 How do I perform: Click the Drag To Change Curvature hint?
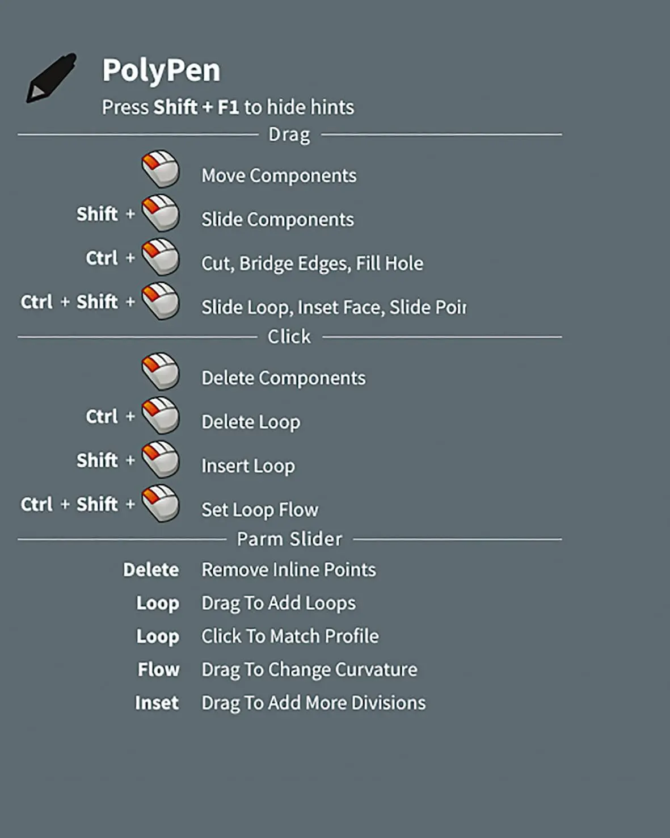[309, 669]
